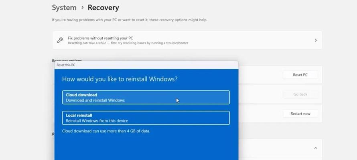Choose the Cloud download option
Viewport: 357px width, 160px height.
(x=146, y=97)
